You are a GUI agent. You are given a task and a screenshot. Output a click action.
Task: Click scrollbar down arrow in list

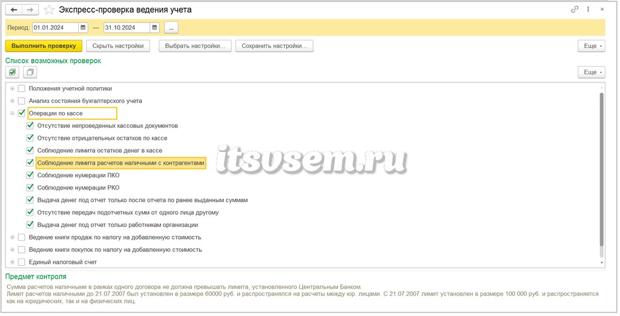(x=602, y=263)
